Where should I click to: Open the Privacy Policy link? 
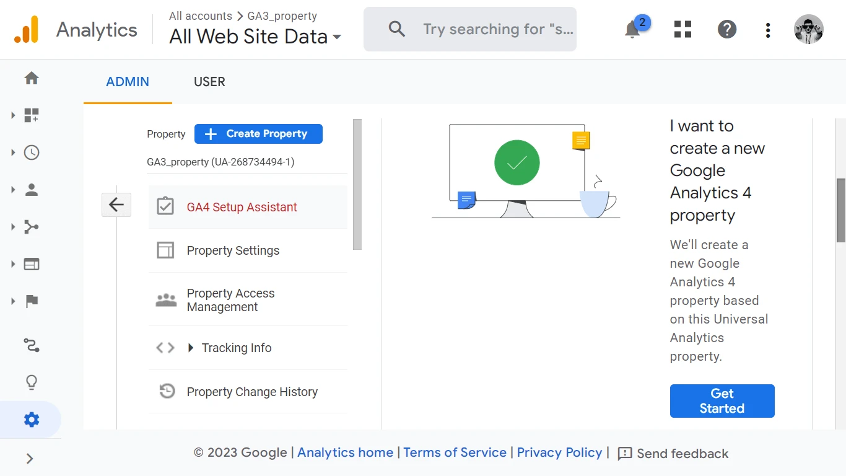coord(559,452)
